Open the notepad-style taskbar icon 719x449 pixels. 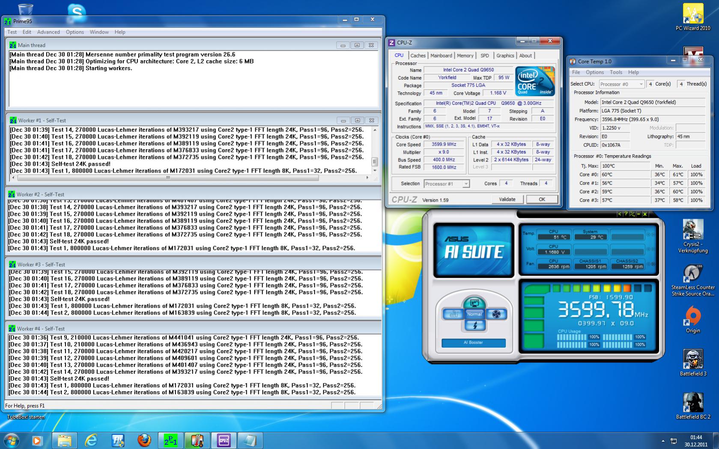pos(250,440)
